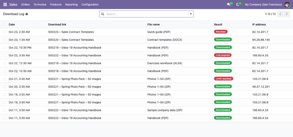Screen dimensions: 293x137
Task: Click the Oct 21, 3:30 AM date cell
Action: click(x=19, y=79)
